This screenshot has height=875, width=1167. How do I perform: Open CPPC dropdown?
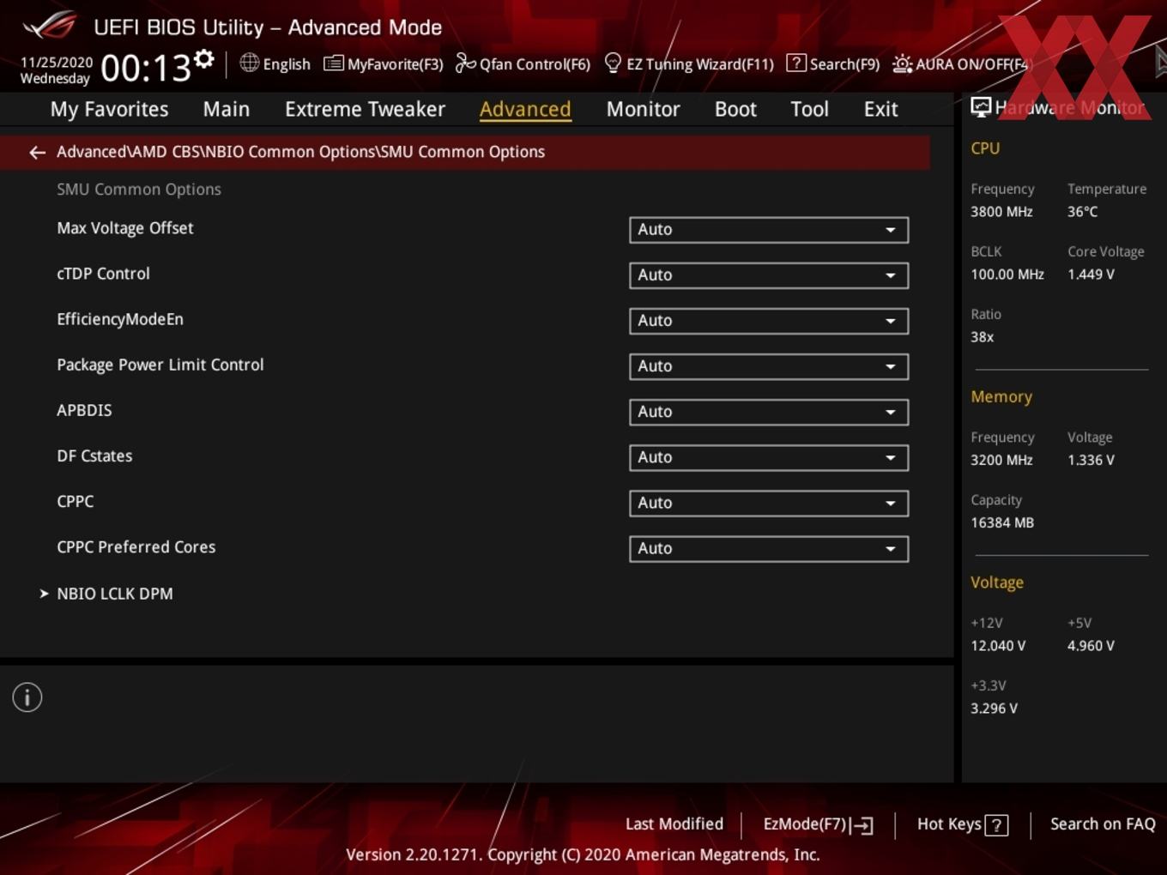coord(769,503)
